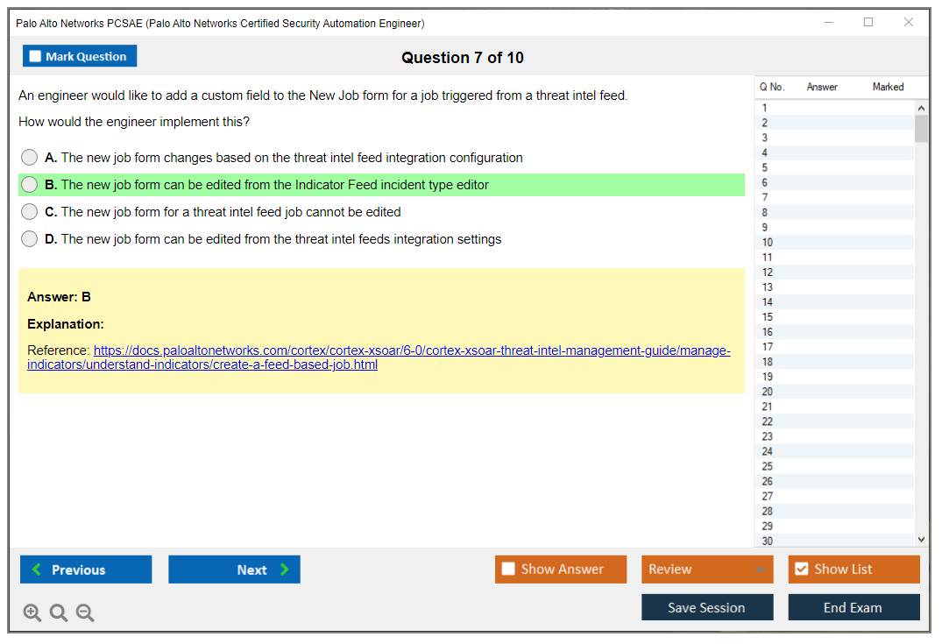
Task: Click Save Session button
Action: click(x=707, y=607)
